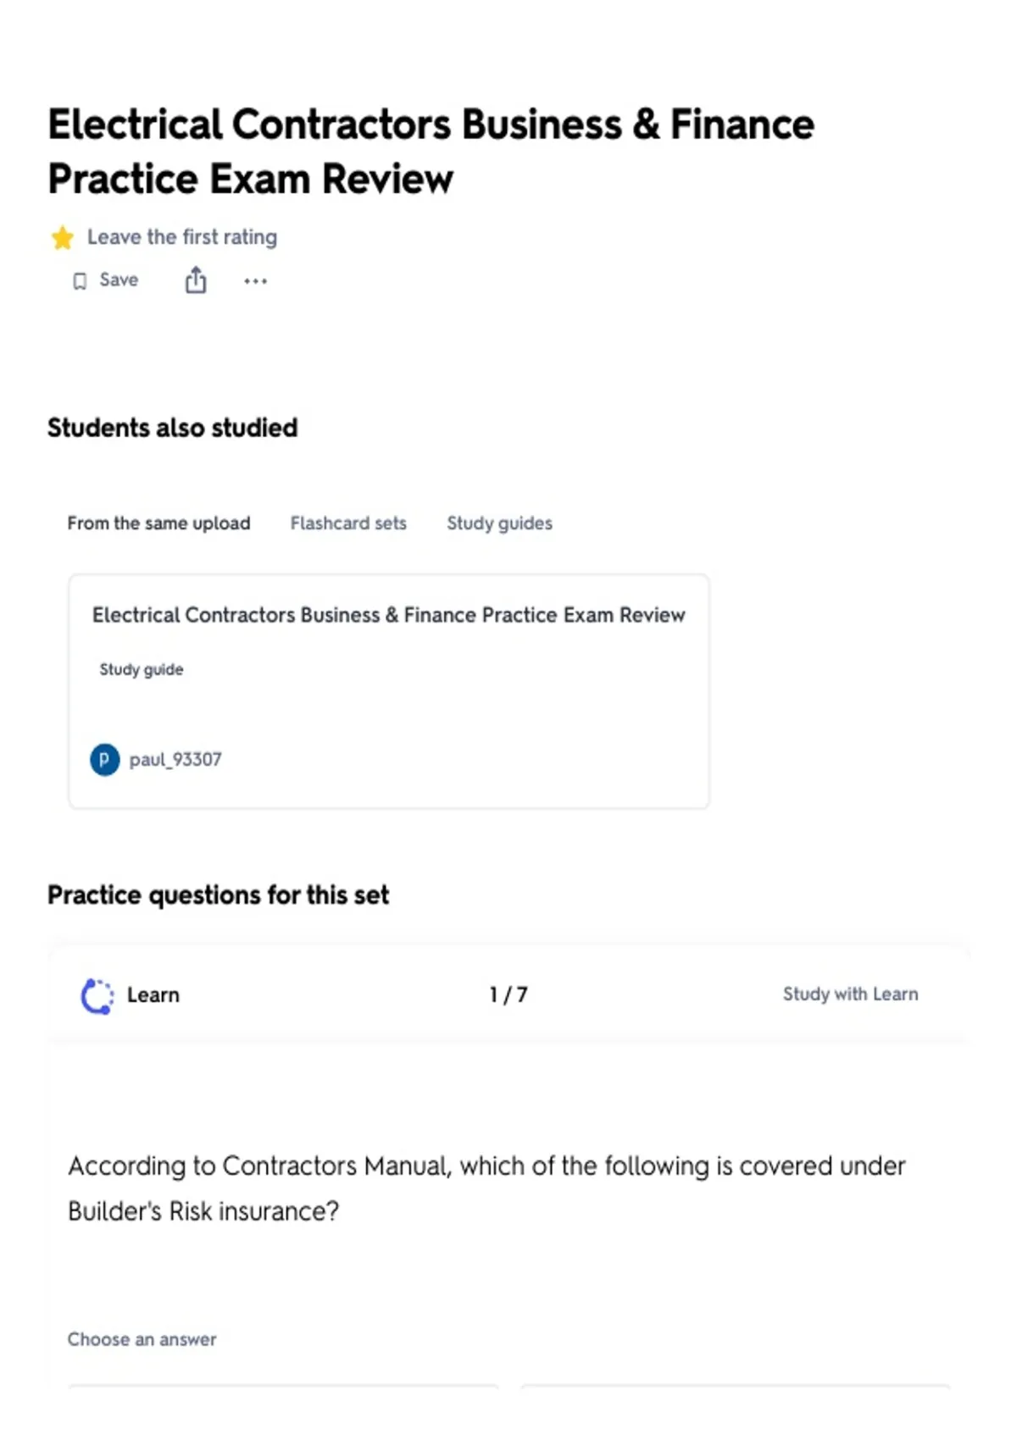
Task: Click the 1 / 7 question counter
Action: [508, 995]
